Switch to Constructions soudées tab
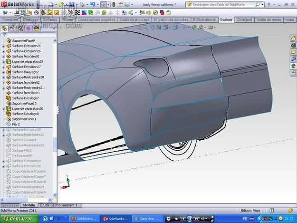 coord(96,19)
